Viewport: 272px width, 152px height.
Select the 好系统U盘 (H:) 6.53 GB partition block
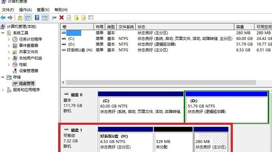(126, 140)
